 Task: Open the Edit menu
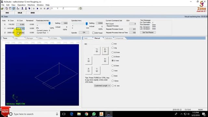[8, 5]
